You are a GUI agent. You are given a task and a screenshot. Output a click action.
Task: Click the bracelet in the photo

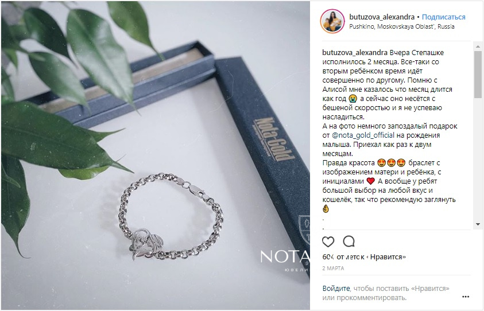171,216
